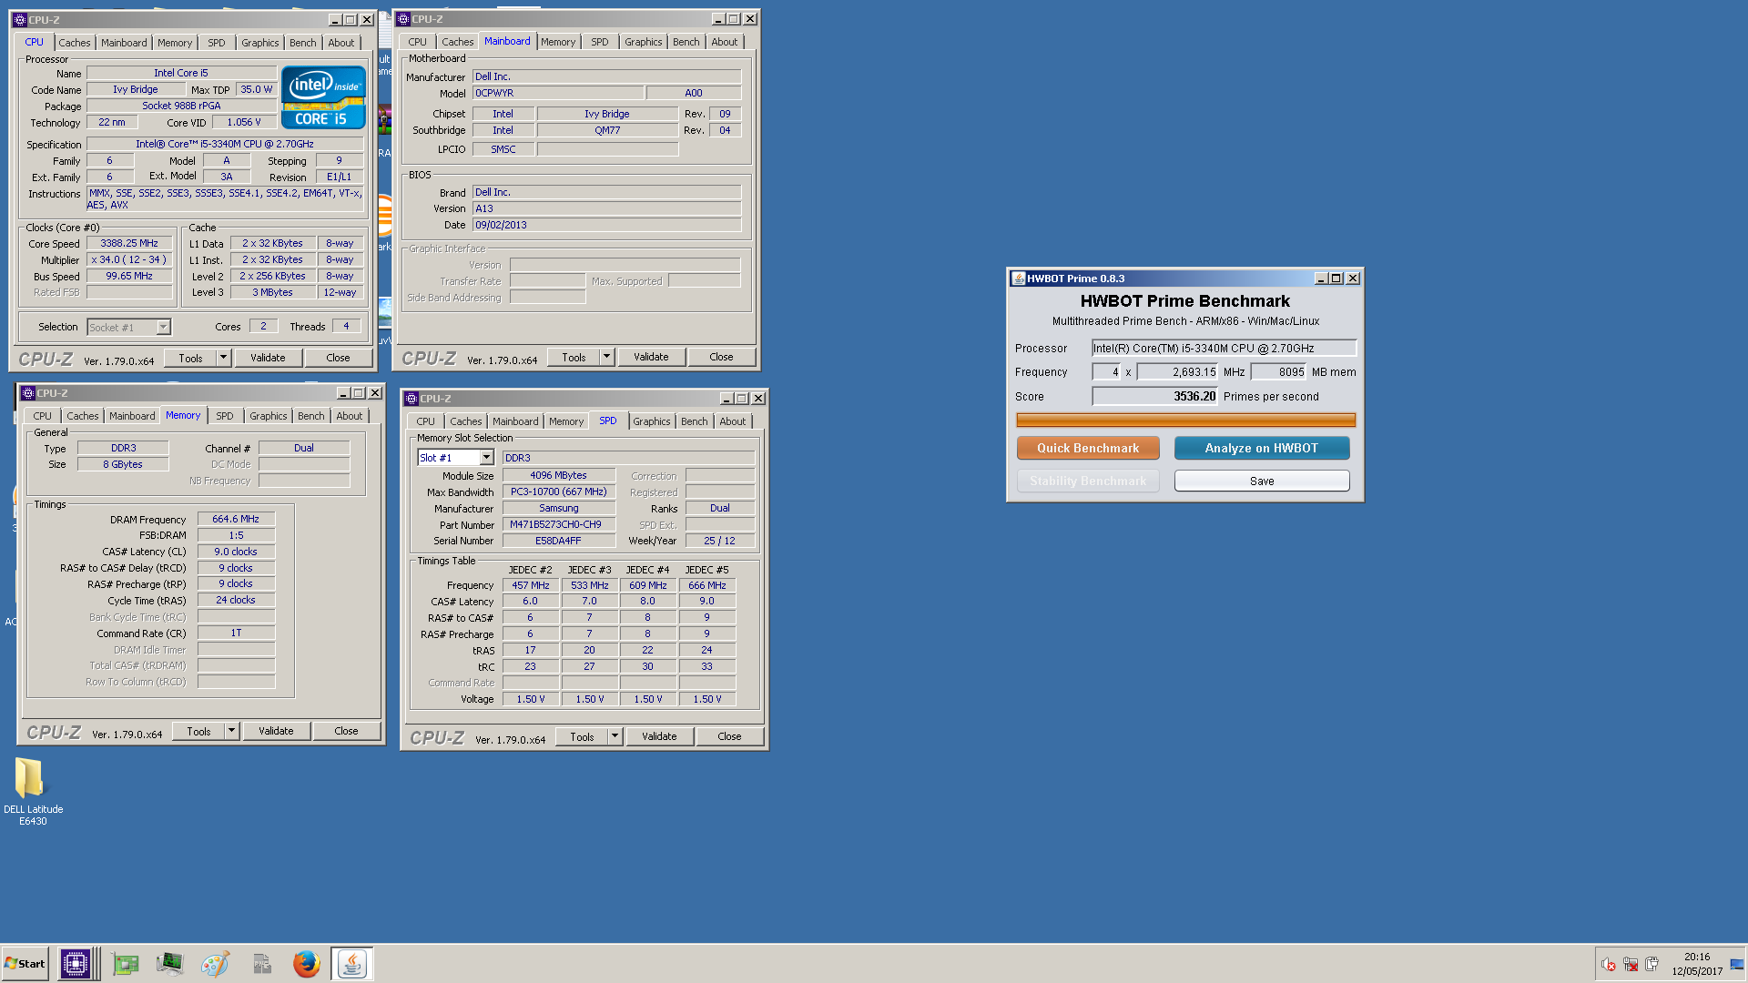Open CPU tab in Memory window
The height and width of the screenshot is (983, 1748).
[x=43, y=416]
